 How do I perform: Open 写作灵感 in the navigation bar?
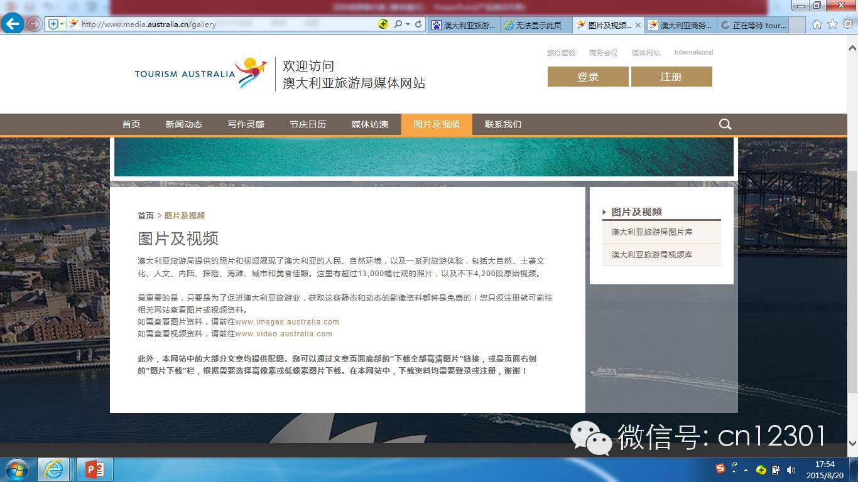pos(246,124)
